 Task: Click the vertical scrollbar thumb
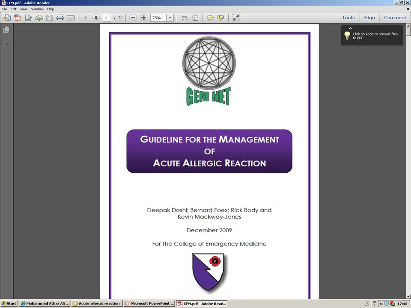408,33
